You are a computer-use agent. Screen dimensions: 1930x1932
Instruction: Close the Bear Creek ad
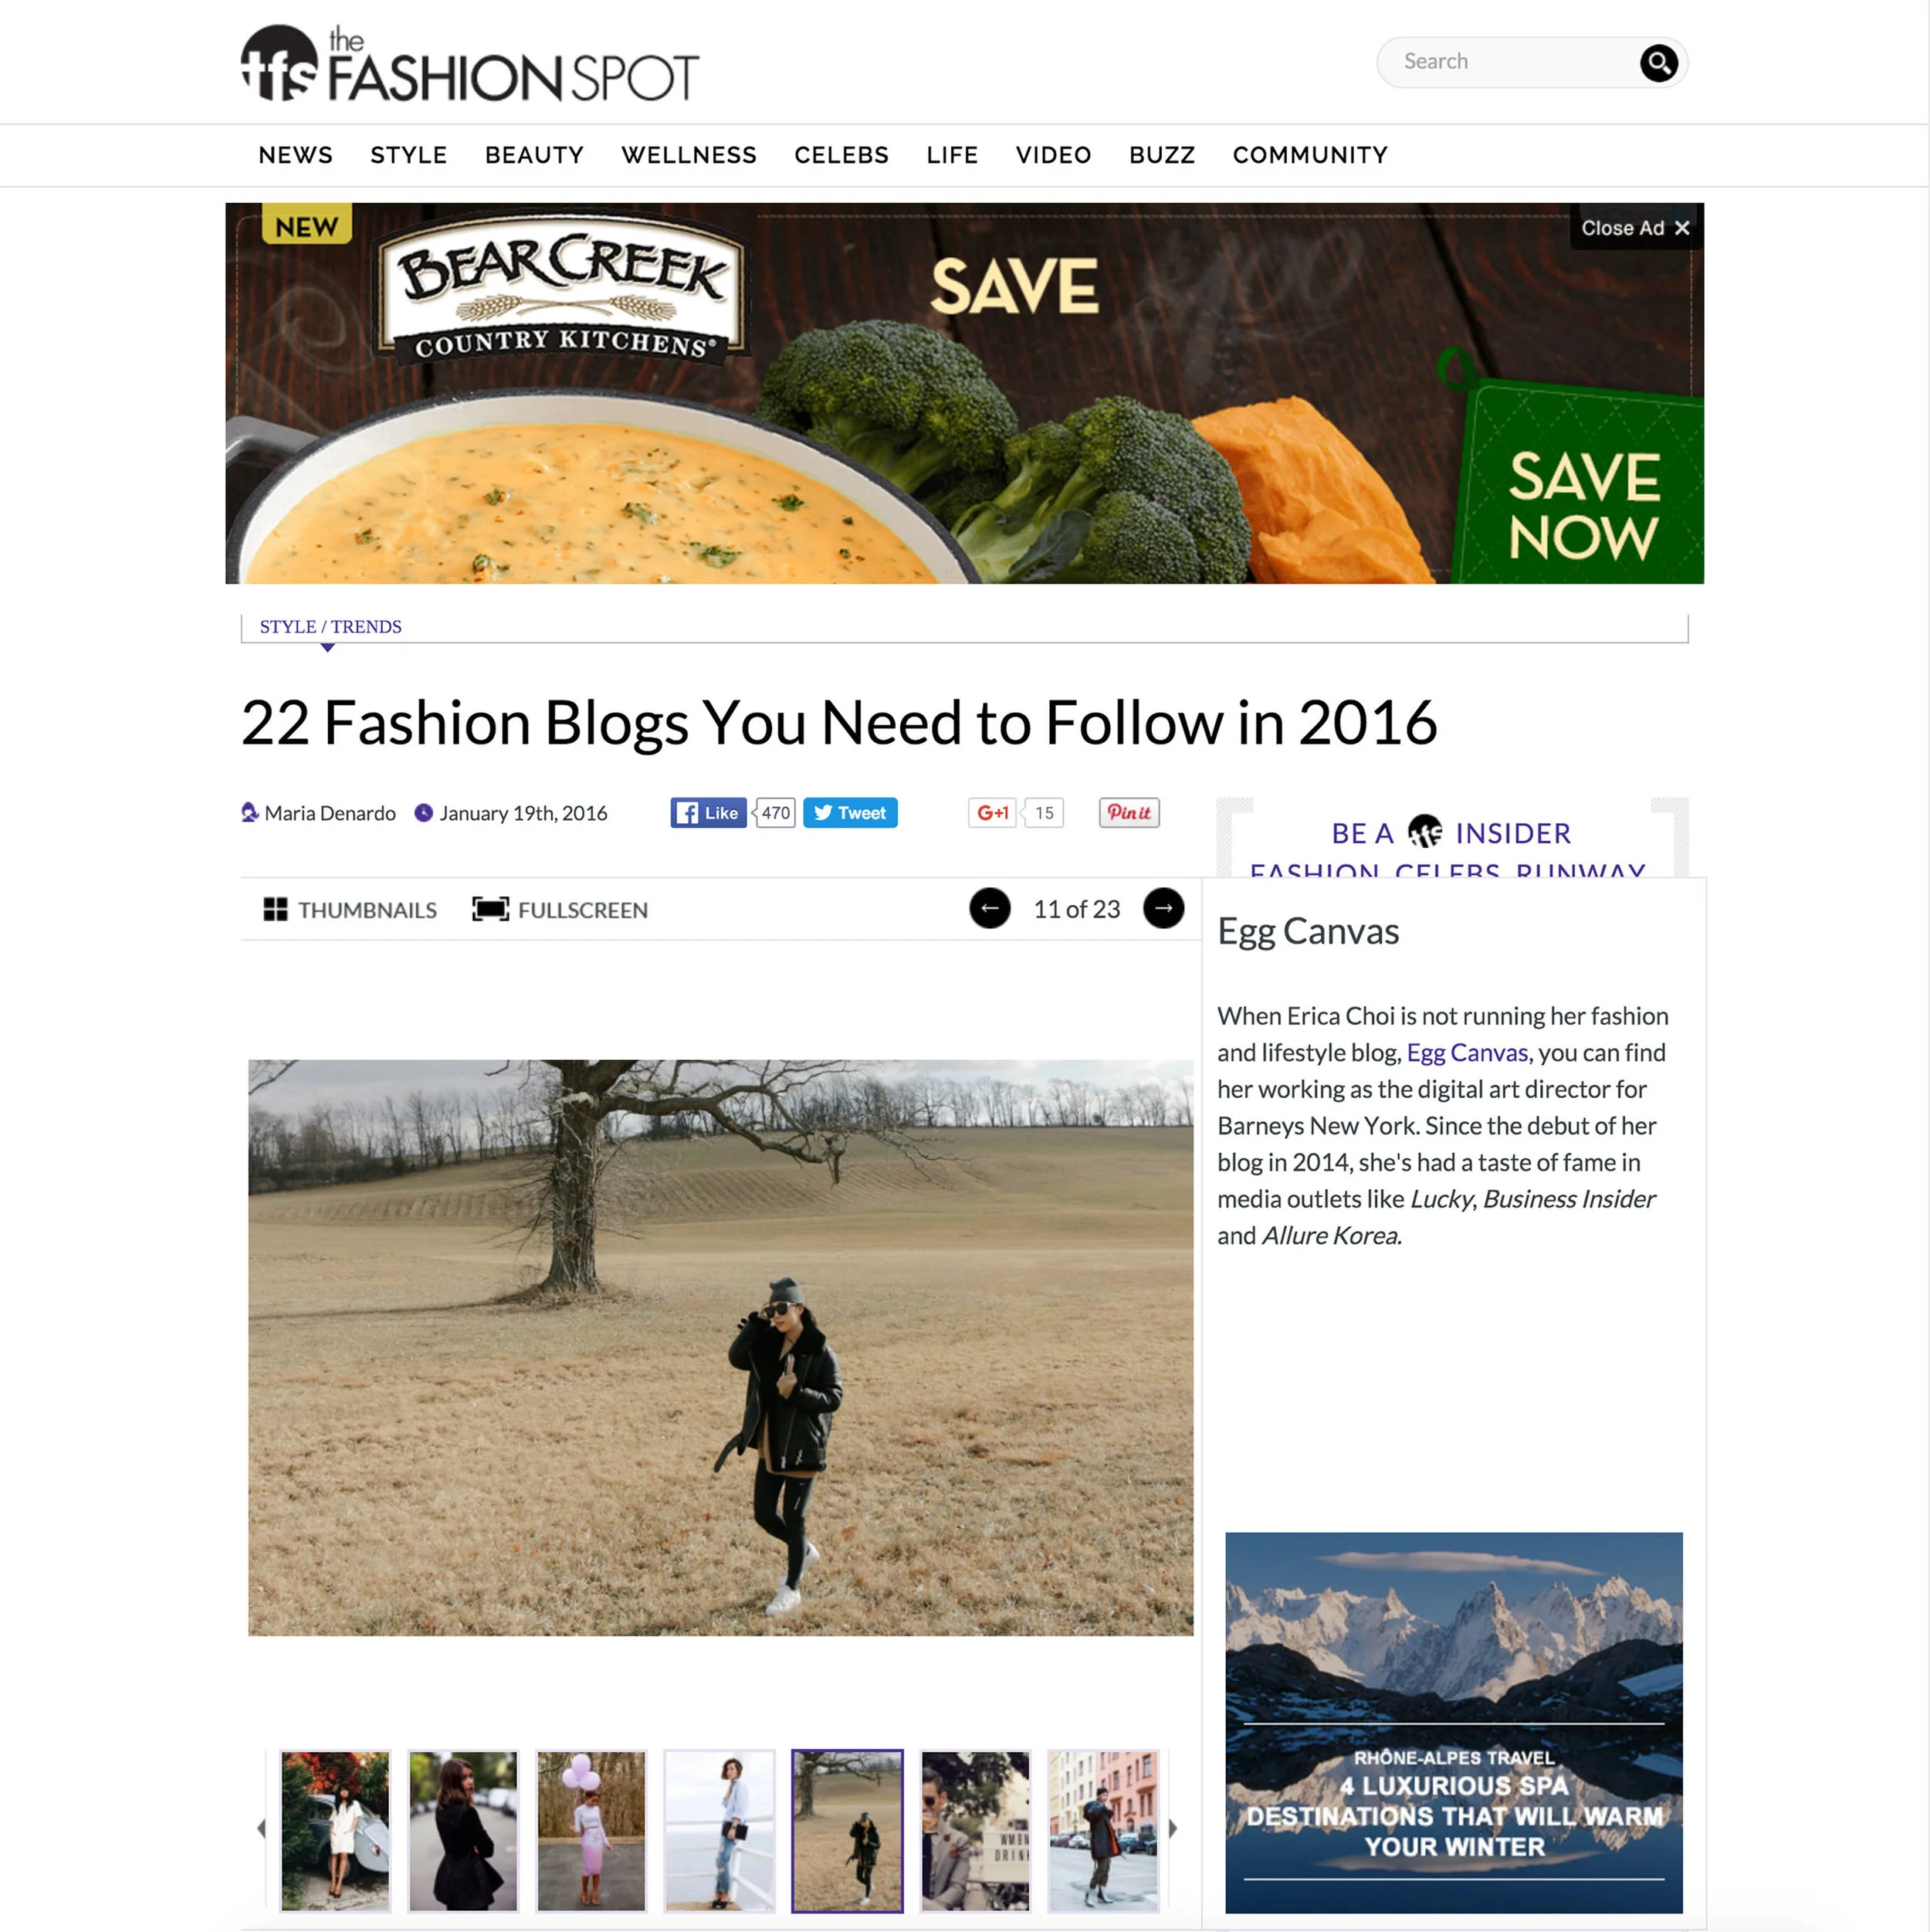pos(1635,228)
